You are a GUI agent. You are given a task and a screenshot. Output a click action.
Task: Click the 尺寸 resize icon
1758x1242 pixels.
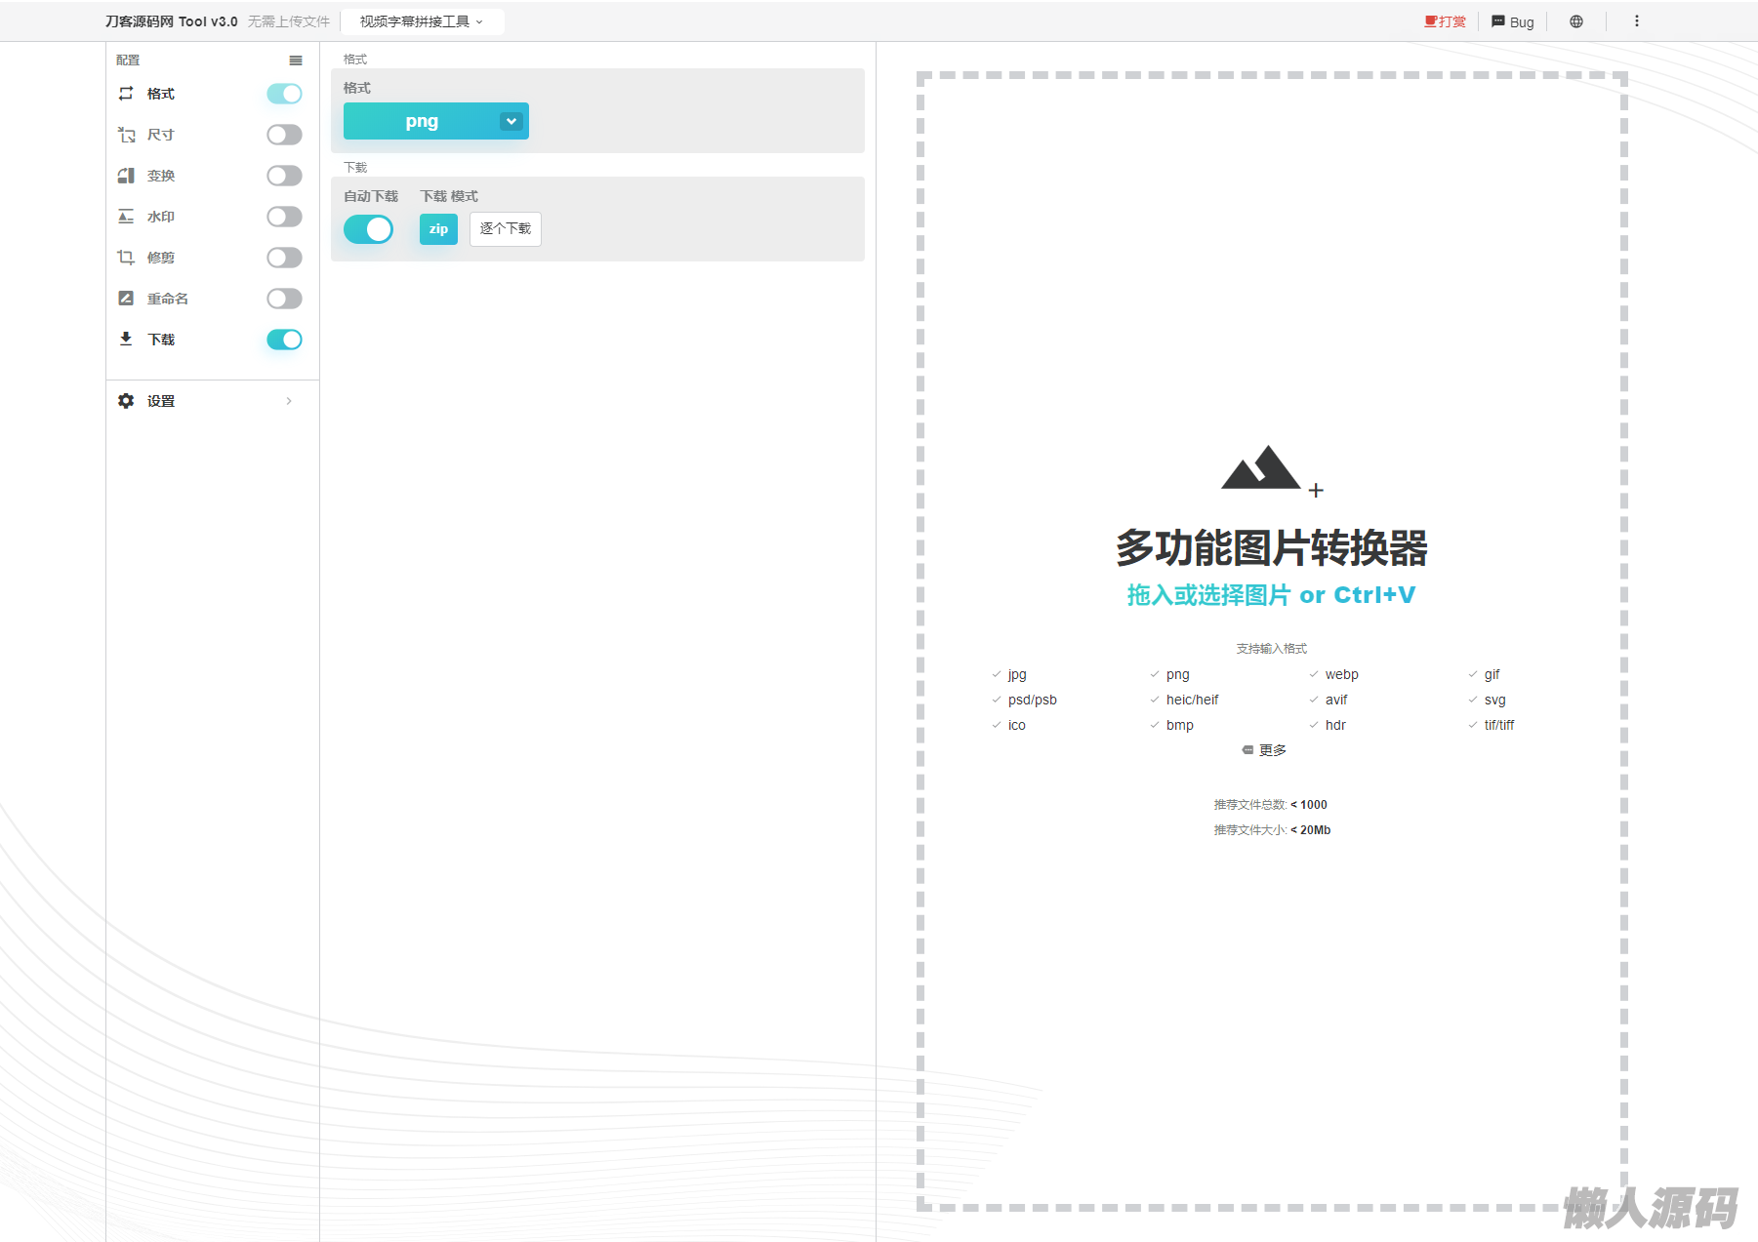pos(126,135)
